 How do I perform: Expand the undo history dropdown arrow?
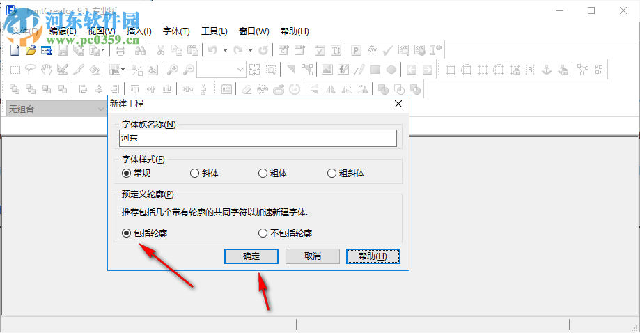click(225, 50)
